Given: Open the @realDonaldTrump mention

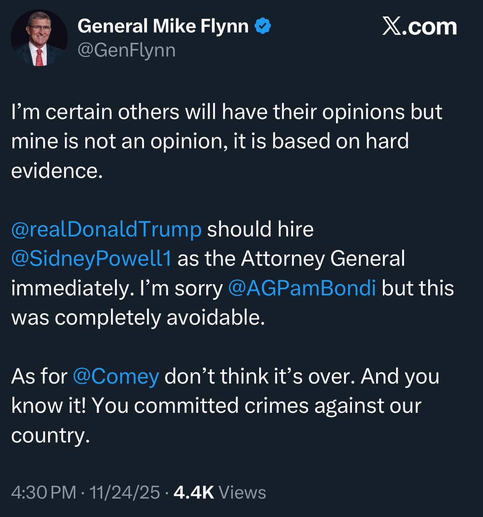Looking at the screenshot, I should click(106, 229).
